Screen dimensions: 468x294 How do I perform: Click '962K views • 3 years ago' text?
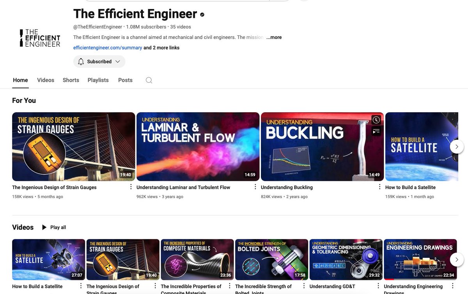pos(160,197)
